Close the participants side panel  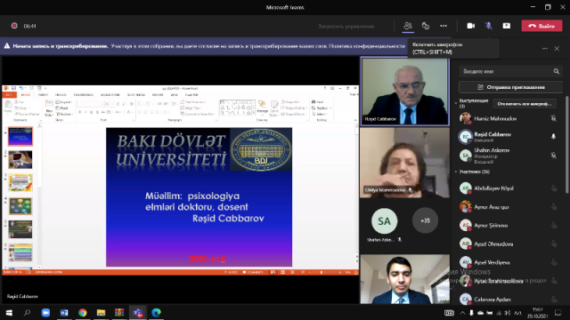pyautogui.click(x=557, y=48)
